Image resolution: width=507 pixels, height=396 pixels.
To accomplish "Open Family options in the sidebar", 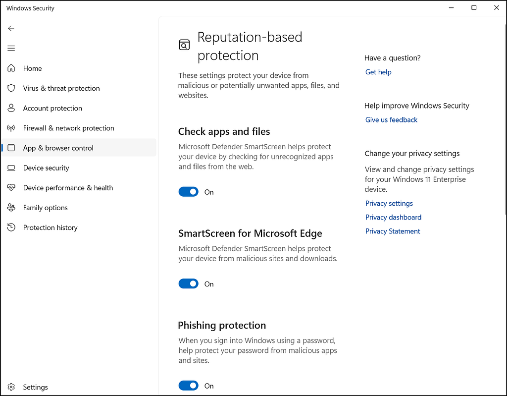I will (45, 207).
